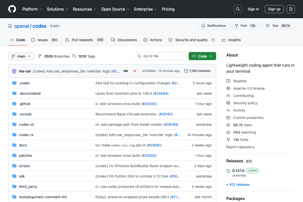Open the green Code dropdown button
The width and height of the screenshot is (303, 202).
pyautogui.click(x=202, y=56)
